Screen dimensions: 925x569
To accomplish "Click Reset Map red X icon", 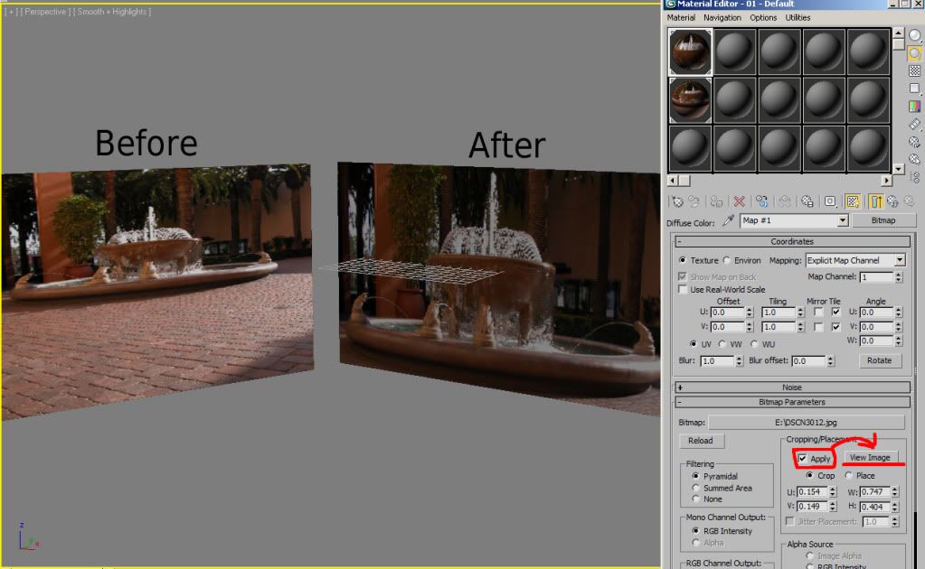I will click(x=739, y=201).
